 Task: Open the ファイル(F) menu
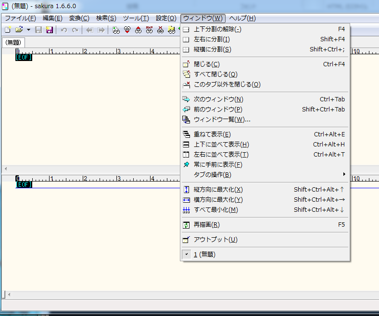pyautogui.click(x=20, y=18)
